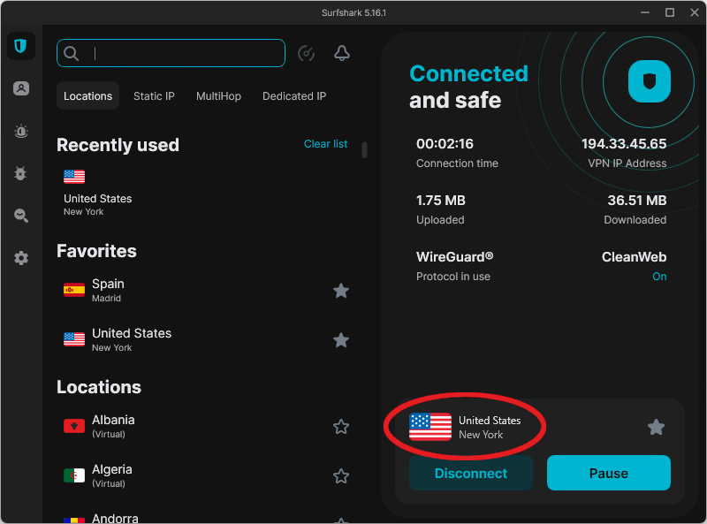
Task: Click the magnifier icon in search box
Action: [x=71, y=53]
